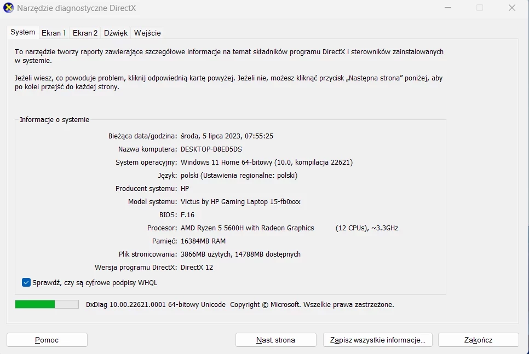
Task: Click the computer name DESKTOP-D8ED5DS
Action: pos(211,149)
